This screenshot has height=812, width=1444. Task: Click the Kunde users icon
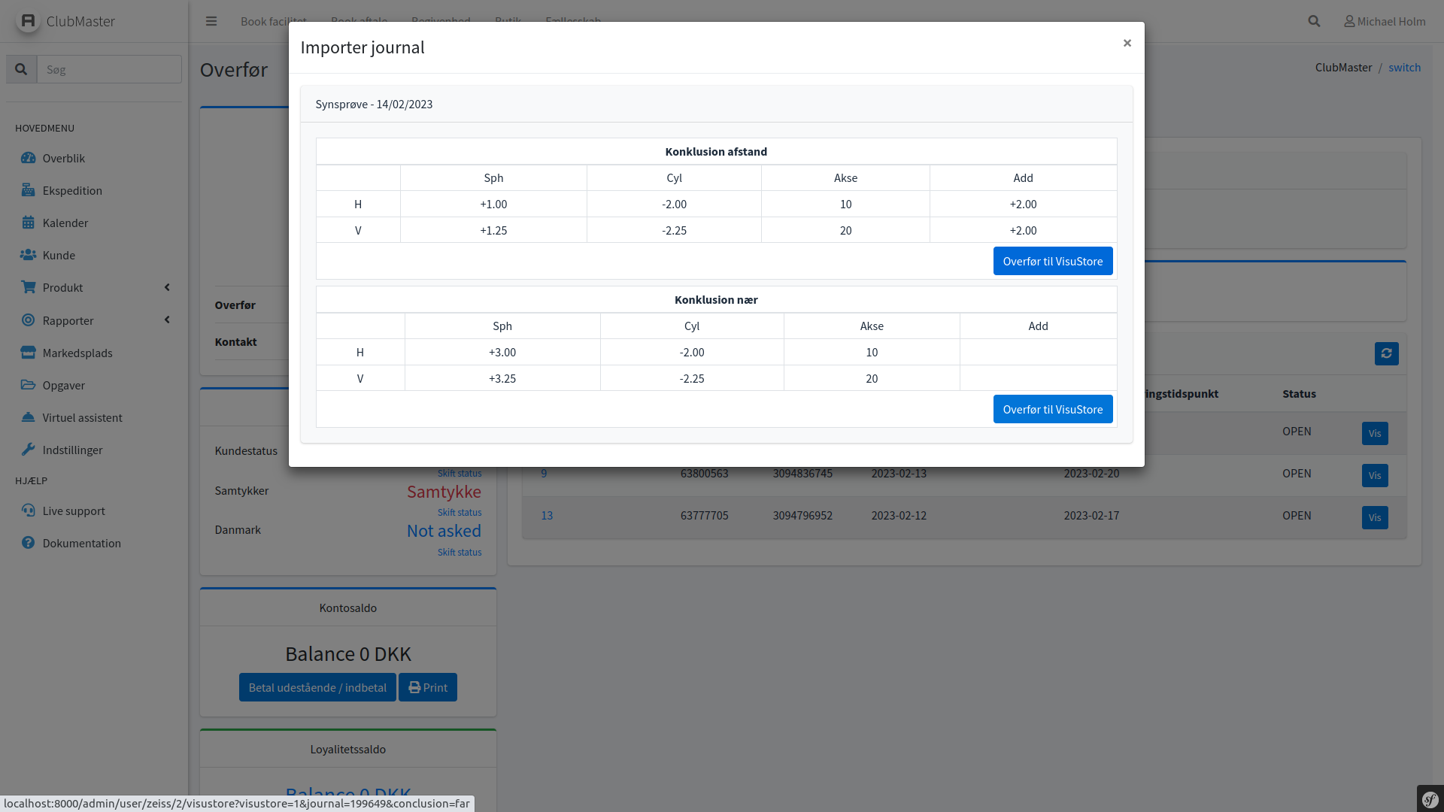pos(28,255)
